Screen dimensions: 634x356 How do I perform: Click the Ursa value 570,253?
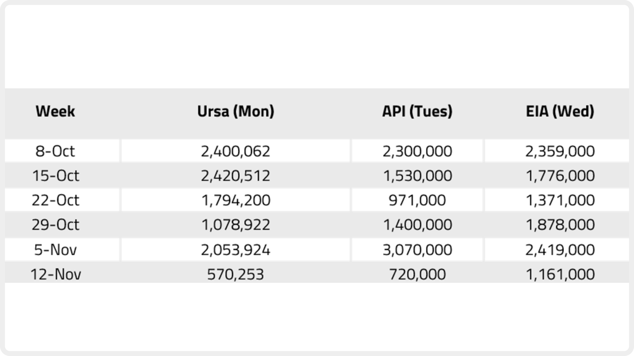tap(236, 274)
